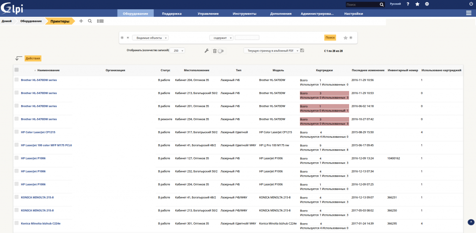Viewport: 476px width, 233px height.
Task: Click the GLPI logo
Action: (x=12, y=8)
